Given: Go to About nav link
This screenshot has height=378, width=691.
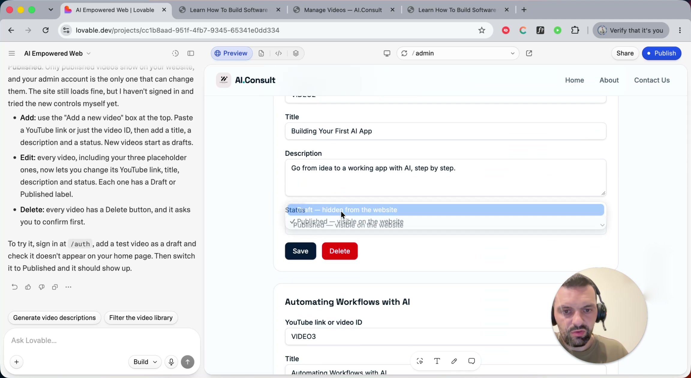Looking at the screenshot, I should tap(609, 80).
